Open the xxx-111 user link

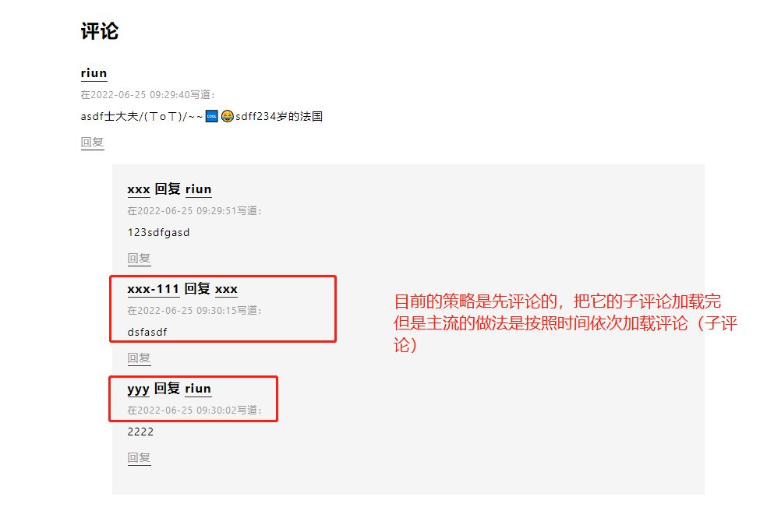[x=153, y=289]
